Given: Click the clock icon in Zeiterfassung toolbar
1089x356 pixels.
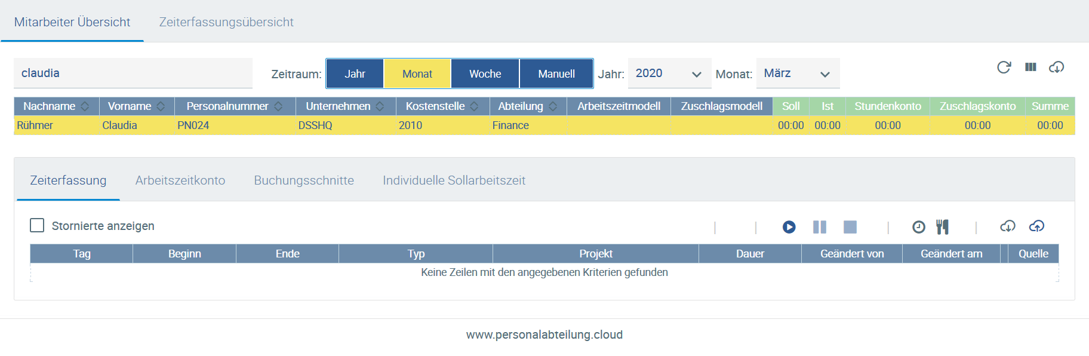Looking at the screenshot, I should tap(919, 227).
